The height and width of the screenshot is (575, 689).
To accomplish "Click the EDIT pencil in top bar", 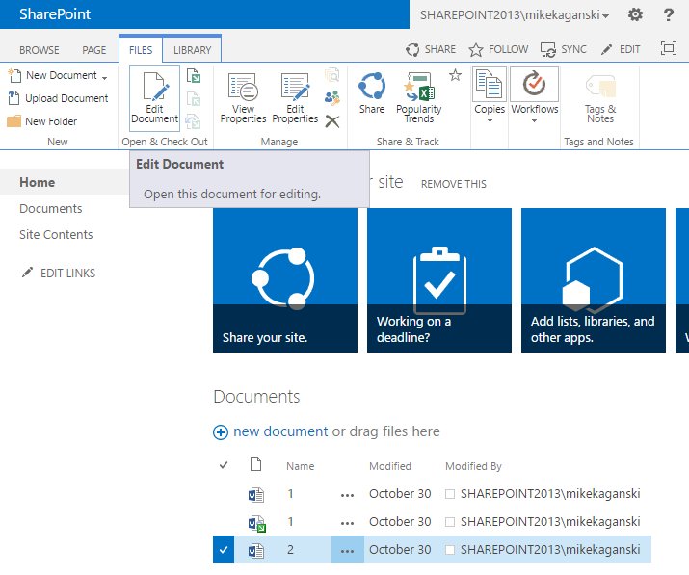I will coord(621,49).
